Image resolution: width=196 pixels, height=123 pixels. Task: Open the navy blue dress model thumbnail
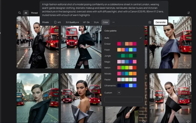(x=170, y=42)
